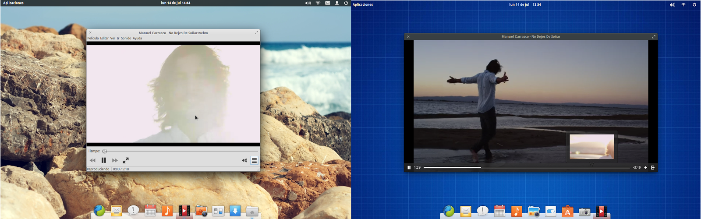
Task: Pause playback in the Totem window
Action: pyautogui.click(x=104, y=160)
